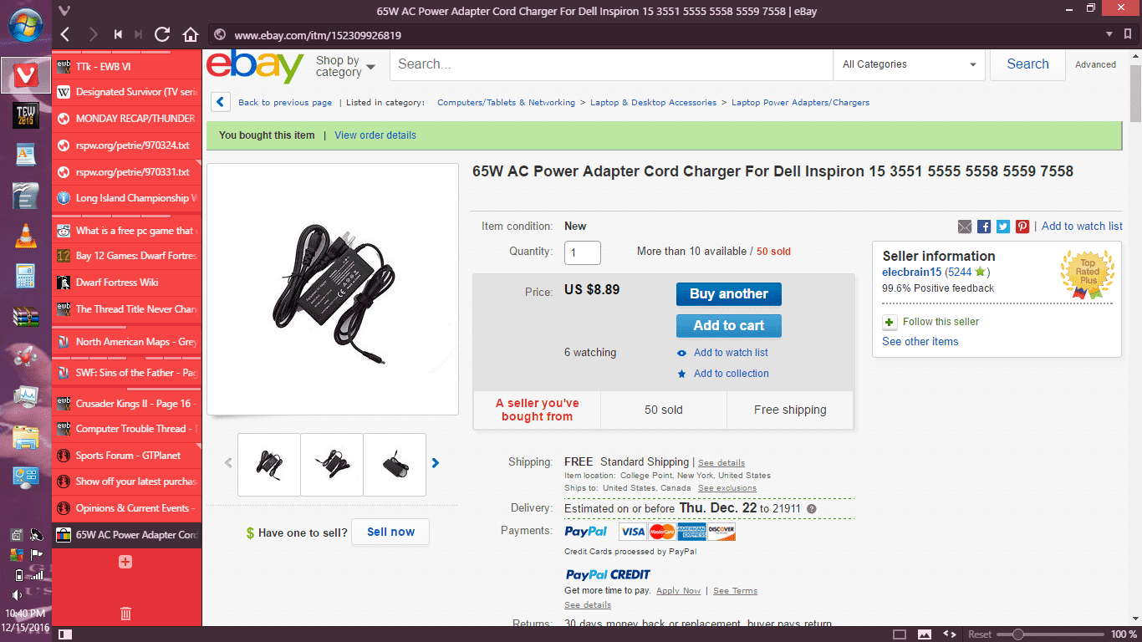Share the listing on Facebook
Screen dimensions: 1142x642
[x=984, y=227]
